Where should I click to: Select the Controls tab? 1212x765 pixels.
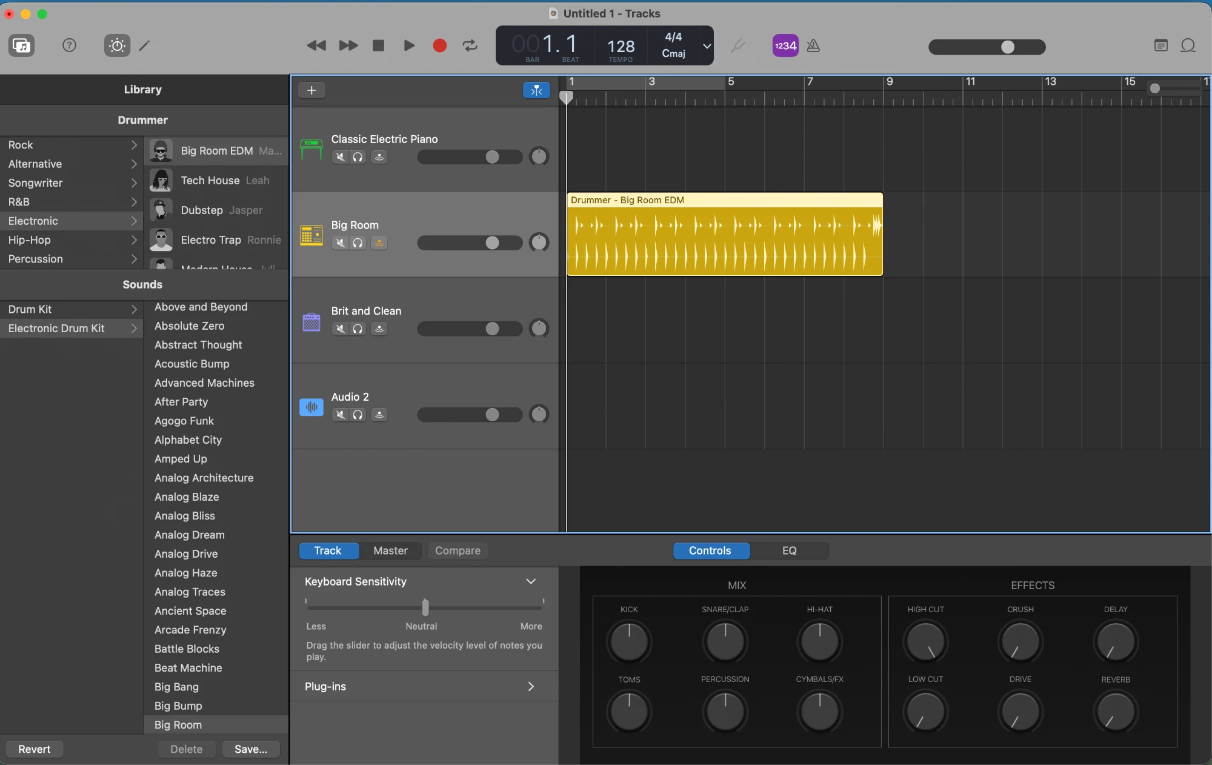[x=710, y=551]
